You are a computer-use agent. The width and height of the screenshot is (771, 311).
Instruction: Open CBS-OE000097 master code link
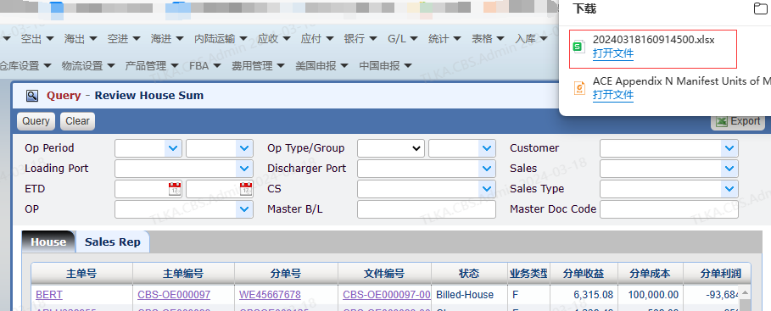coord(174,295)
